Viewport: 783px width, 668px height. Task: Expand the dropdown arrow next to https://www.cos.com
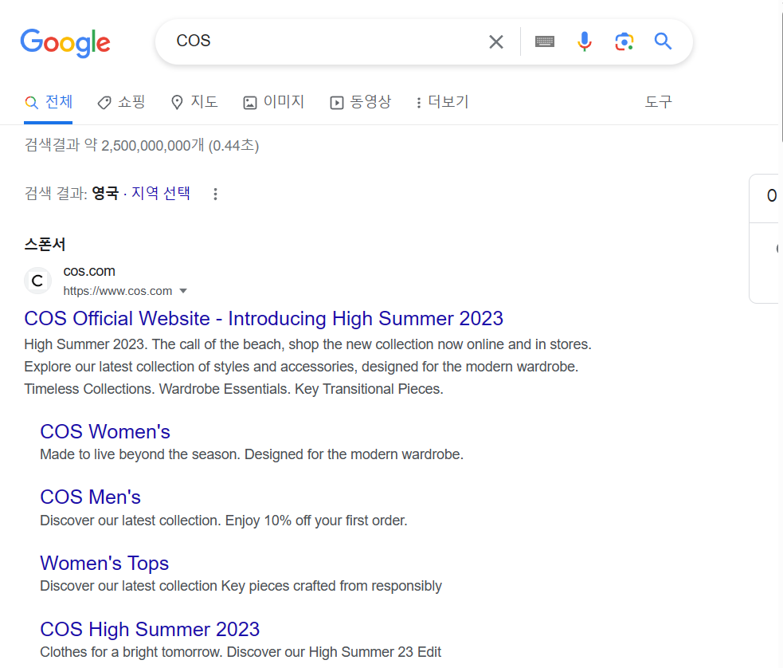click(183, 291)
